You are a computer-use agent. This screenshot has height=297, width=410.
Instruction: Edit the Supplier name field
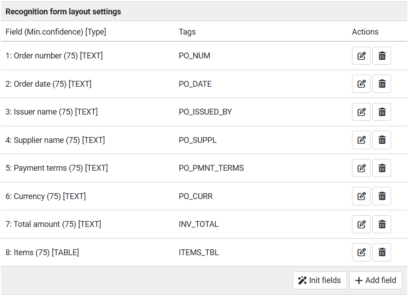361,140
